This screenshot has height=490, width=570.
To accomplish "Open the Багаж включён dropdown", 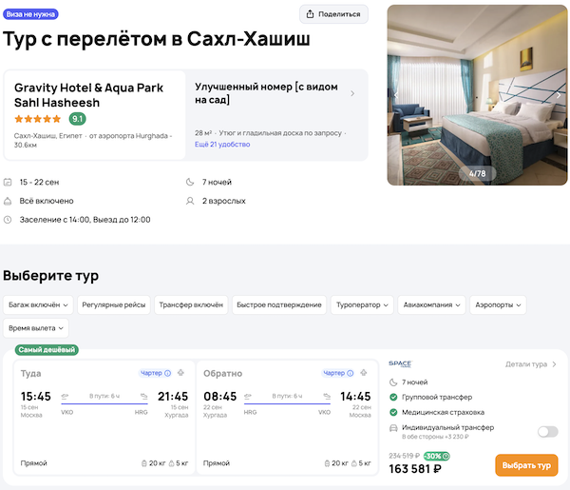I will 38,304.
